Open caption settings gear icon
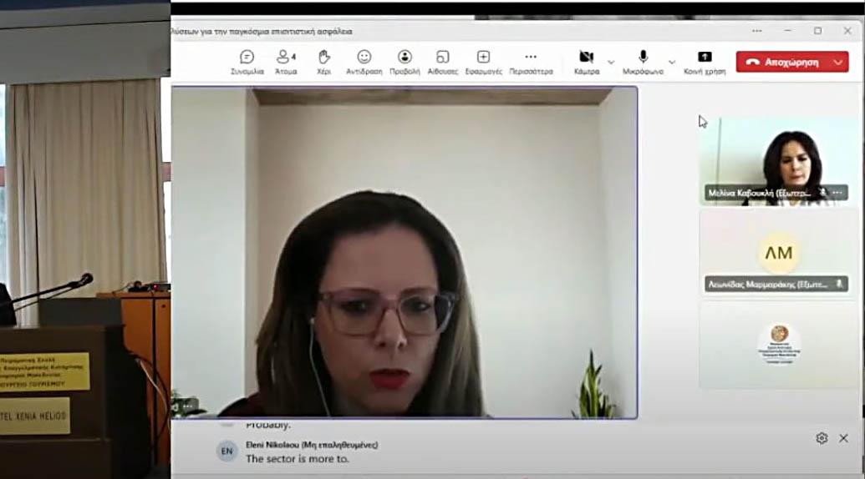865x479 pixels. (x=822, y=438)
